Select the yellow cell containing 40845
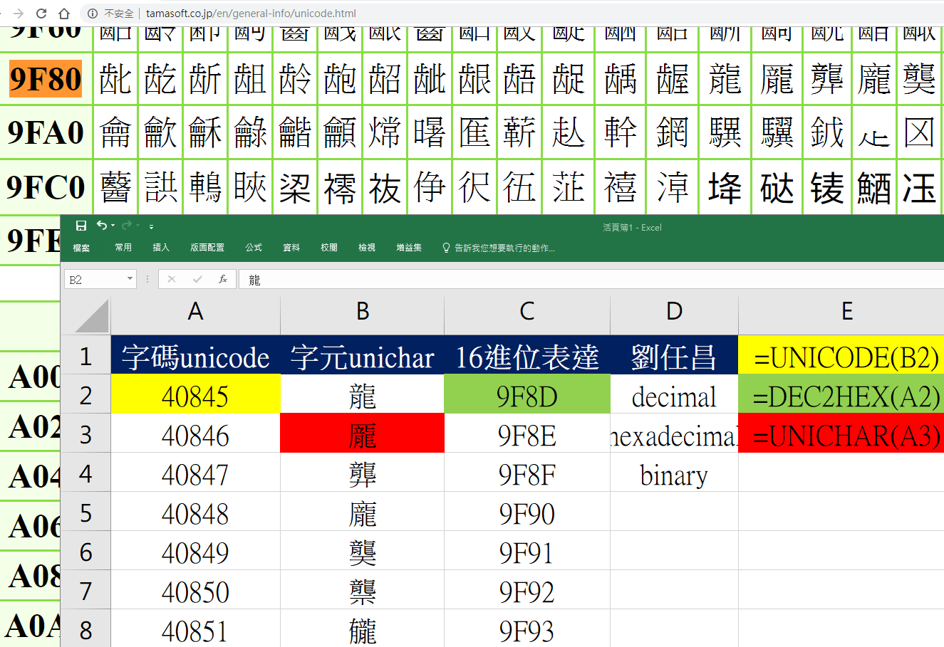 [195, 394]
